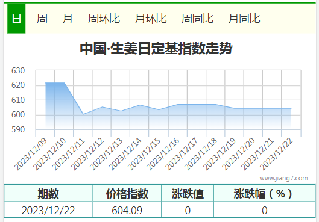Click the 2023/12/10 peak data point
319x222 pixels.
(65, 83)
